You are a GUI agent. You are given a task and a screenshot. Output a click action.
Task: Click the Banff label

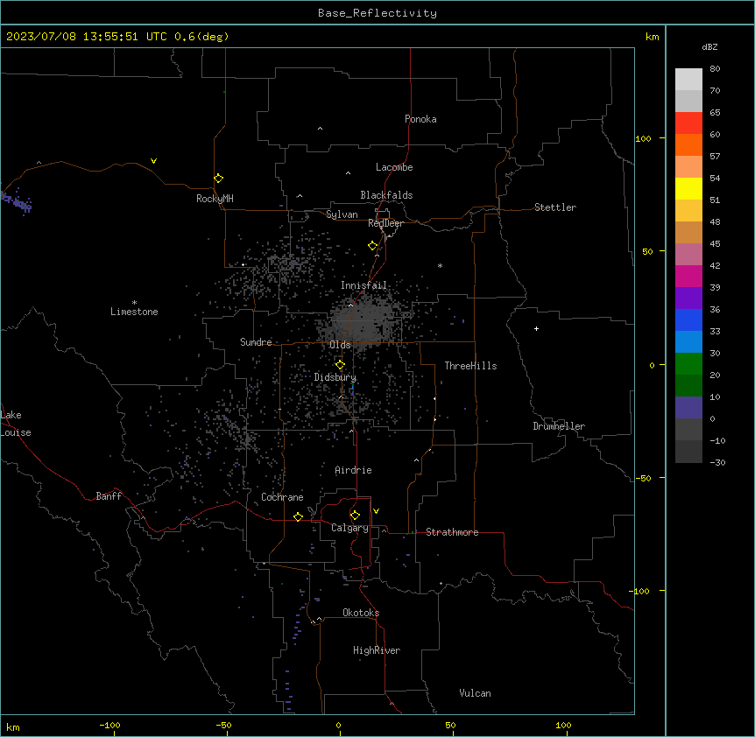click(x=109, y=496)
